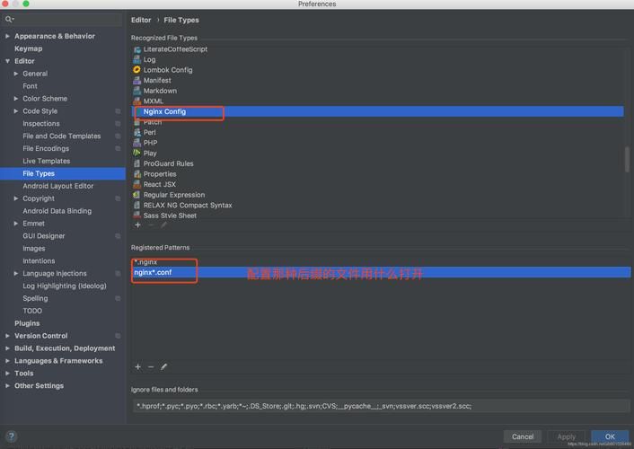Click the help question mark icon
This screenshot has width=634, height=449.
(12, 437)
